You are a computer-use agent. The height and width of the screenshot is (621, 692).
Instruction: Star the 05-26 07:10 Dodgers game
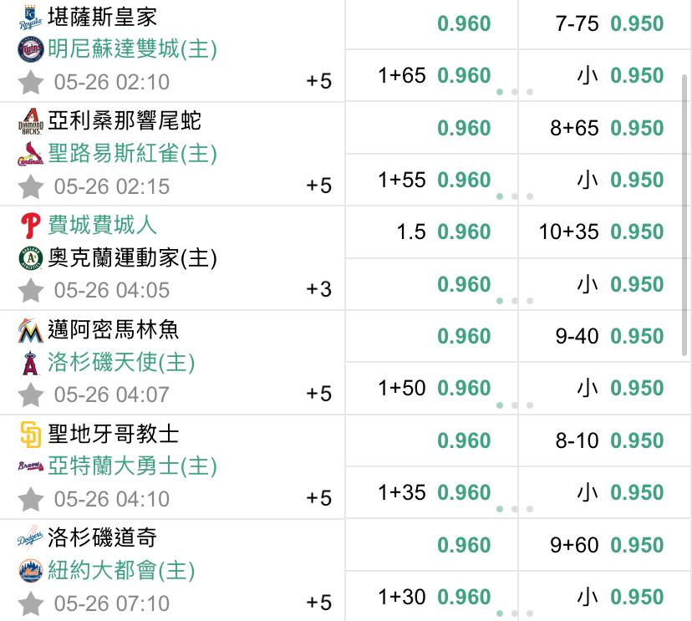(31, 603)
